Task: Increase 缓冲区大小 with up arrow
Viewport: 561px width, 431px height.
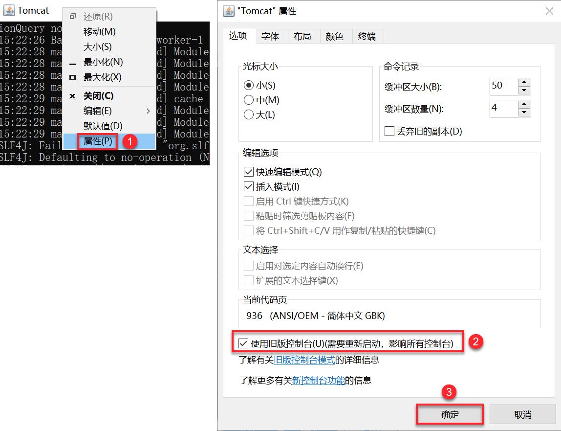Action: [x=524, y=82]
